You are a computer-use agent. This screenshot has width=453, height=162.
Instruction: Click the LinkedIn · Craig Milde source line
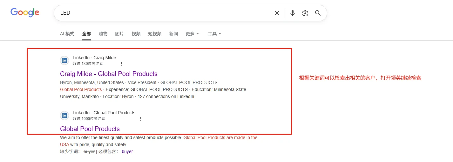point(94,58)
